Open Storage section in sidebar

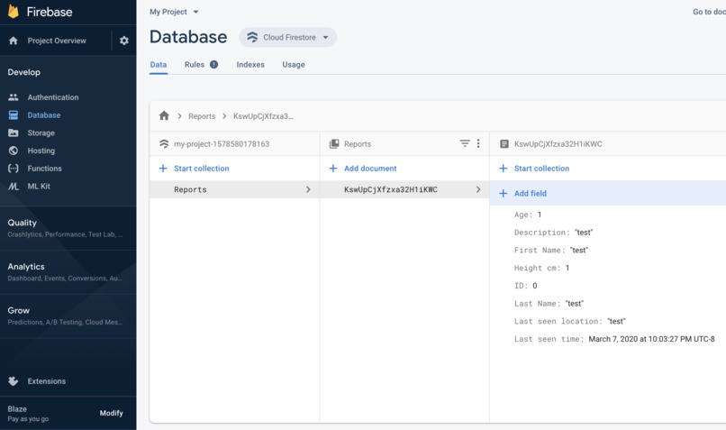41,133
